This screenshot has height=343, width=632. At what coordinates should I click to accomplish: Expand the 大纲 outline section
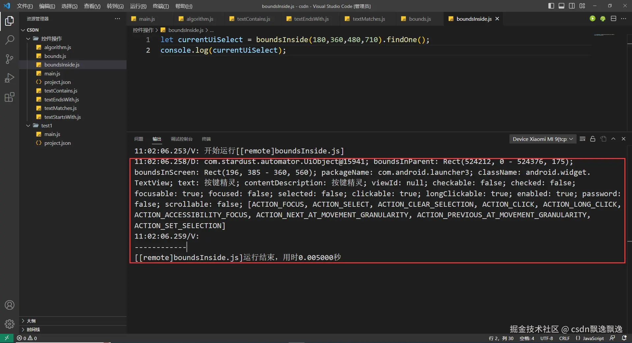tap(31, 321)
